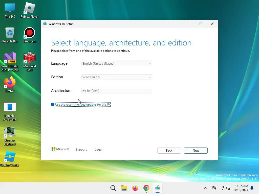Click the Use the recommended options label
Image resolution: width=259 pixels, height=194 pixels.
(x=83, y=105)
